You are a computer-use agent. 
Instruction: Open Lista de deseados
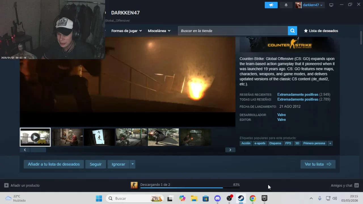pos(321,31)
